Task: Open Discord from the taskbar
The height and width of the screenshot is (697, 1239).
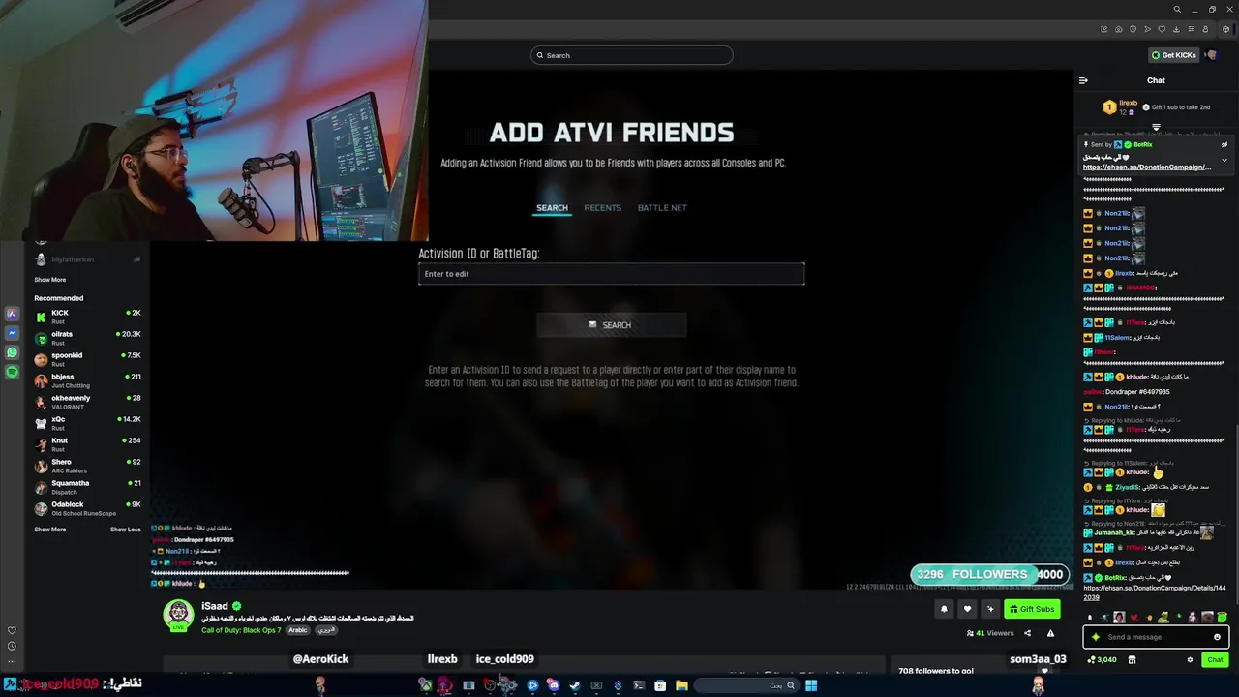Action: (553, 685)
